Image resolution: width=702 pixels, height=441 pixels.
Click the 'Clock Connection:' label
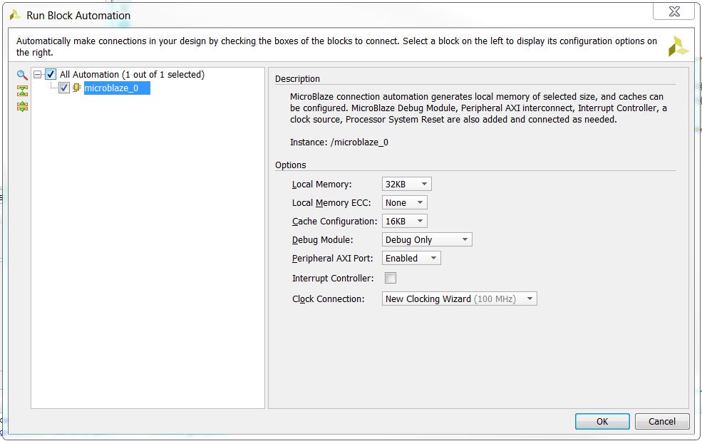tap(328, 299)
